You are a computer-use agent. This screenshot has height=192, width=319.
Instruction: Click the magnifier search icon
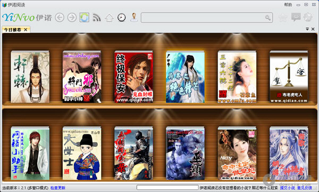(268, 18)
